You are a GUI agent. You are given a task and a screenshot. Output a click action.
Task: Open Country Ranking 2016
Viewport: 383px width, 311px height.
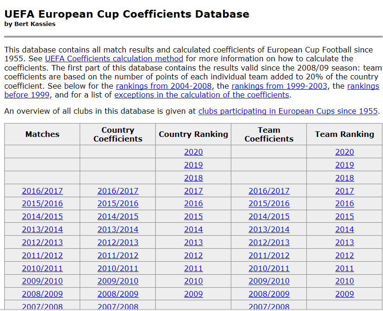coord(193,203)
